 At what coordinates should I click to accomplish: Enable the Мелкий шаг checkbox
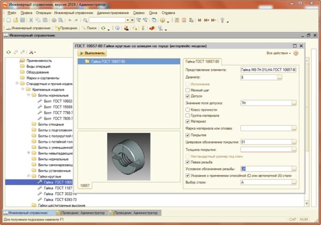tap(188, 90)
